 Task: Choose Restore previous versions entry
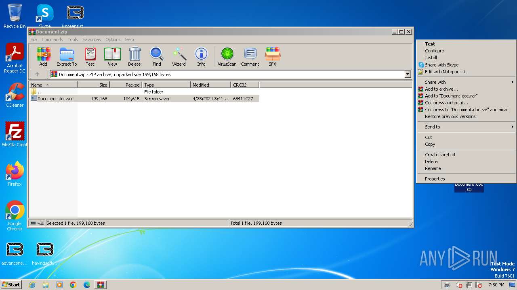466,116
